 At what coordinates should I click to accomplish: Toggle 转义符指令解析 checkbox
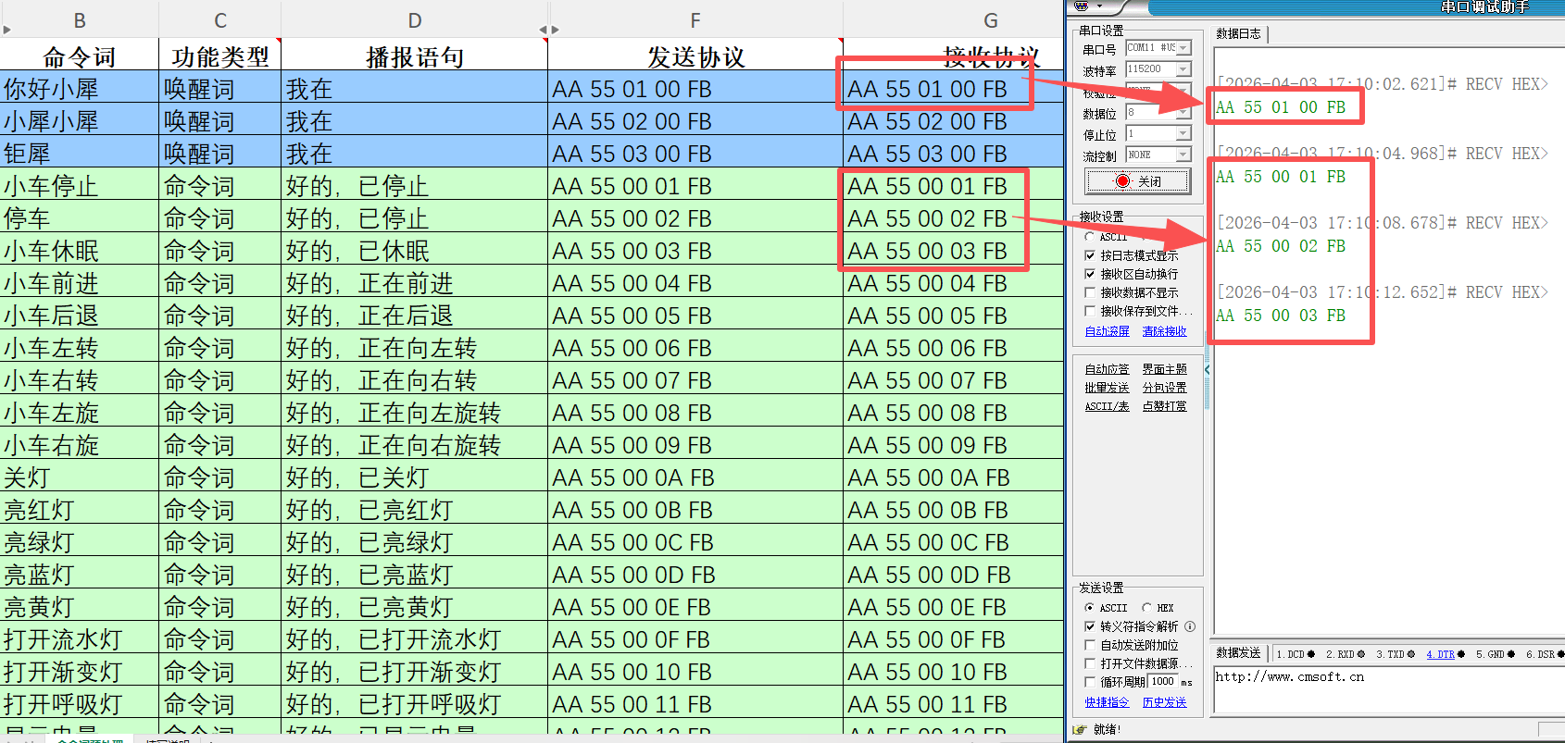1090,626
